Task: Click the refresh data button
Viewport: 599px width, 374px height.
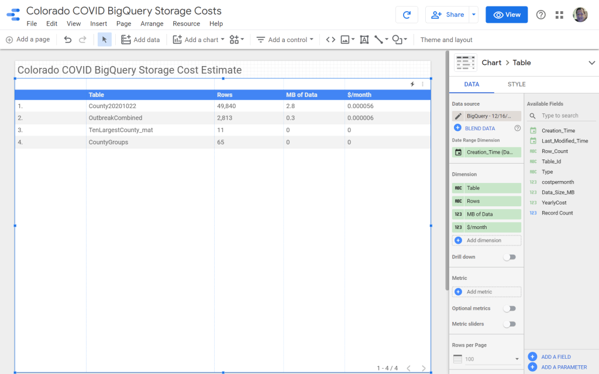Action: [x=407, y=15]
